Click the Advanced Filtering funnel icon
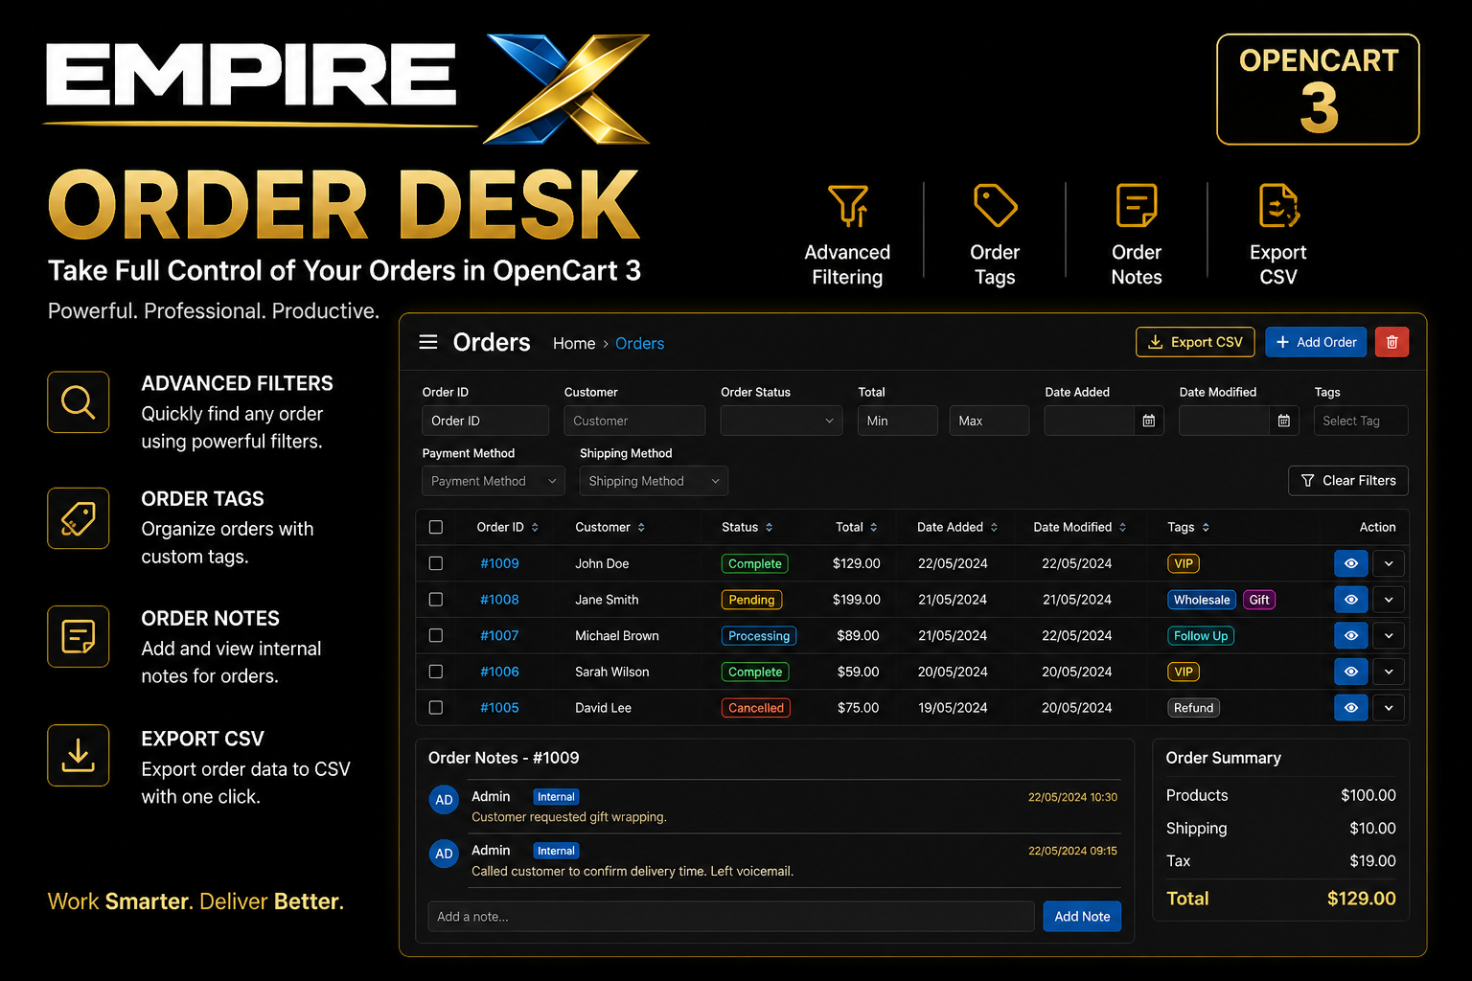Viewport: 1472px width, 981px height. coord(848,206)
